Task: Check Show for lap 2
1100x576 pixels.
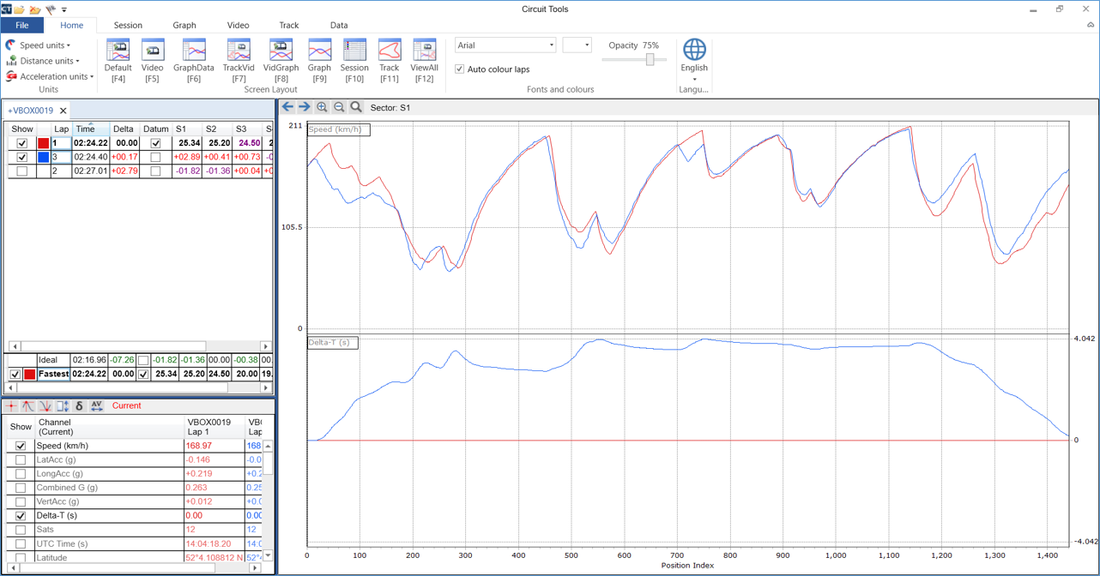Action: click(x=21, y=171)
